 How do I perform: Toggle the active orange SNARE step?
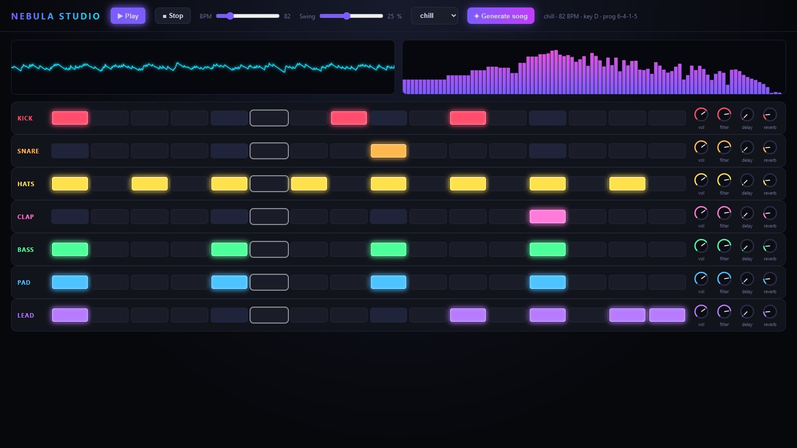point(388,151)
